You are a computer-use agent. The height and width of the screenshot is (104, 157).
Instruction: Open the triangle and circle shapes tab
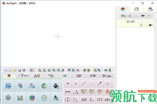37,76
